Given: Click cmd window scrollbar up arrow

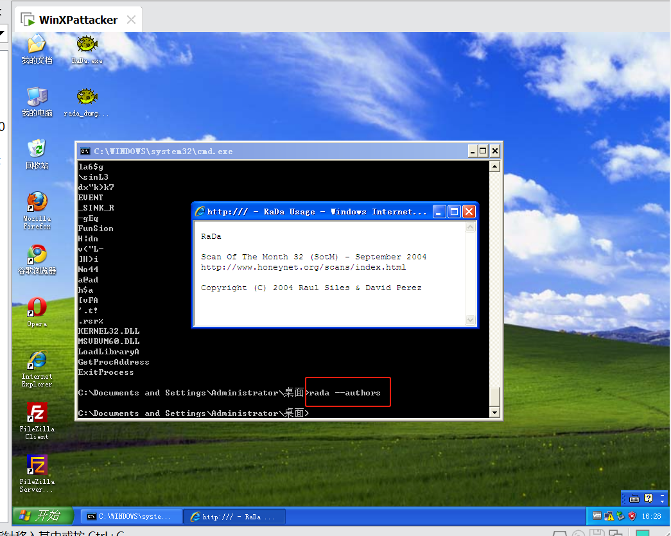Looking at the screenshot, I should [494, 167].
